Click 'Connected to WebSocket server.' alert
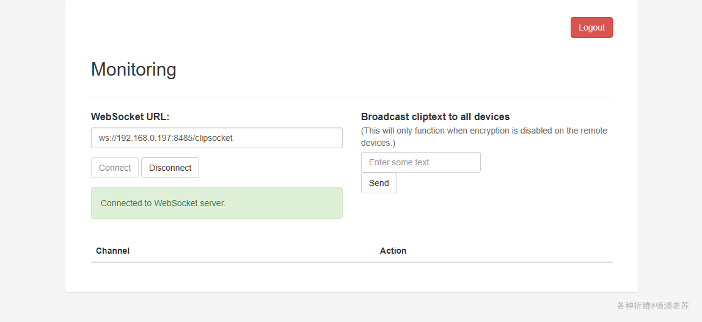The height and width of the screenshot is (322, 702). pyautogui.click(x=163, y=203)
